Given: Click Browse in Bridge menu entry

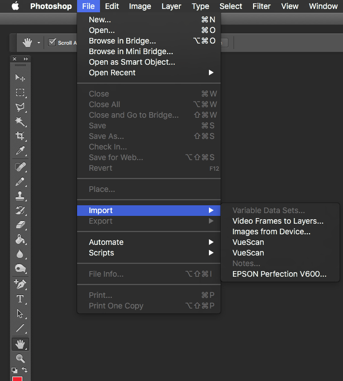Looking at the screenshot, I should (122, 41).
